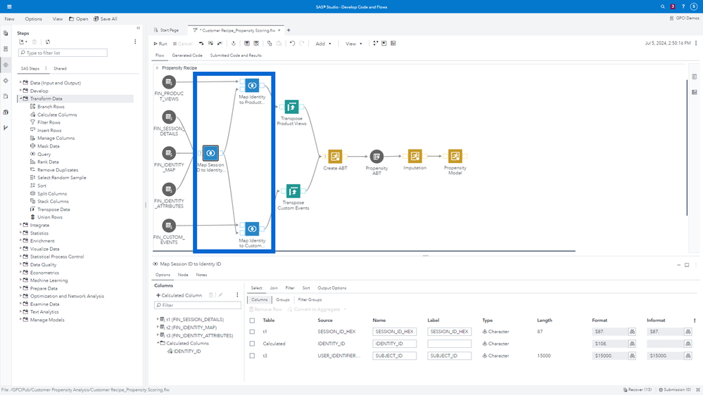The width and height of the screenshot is (703, 395).
Task: Click the Calculated Column button
Action: tap(179, 295)
